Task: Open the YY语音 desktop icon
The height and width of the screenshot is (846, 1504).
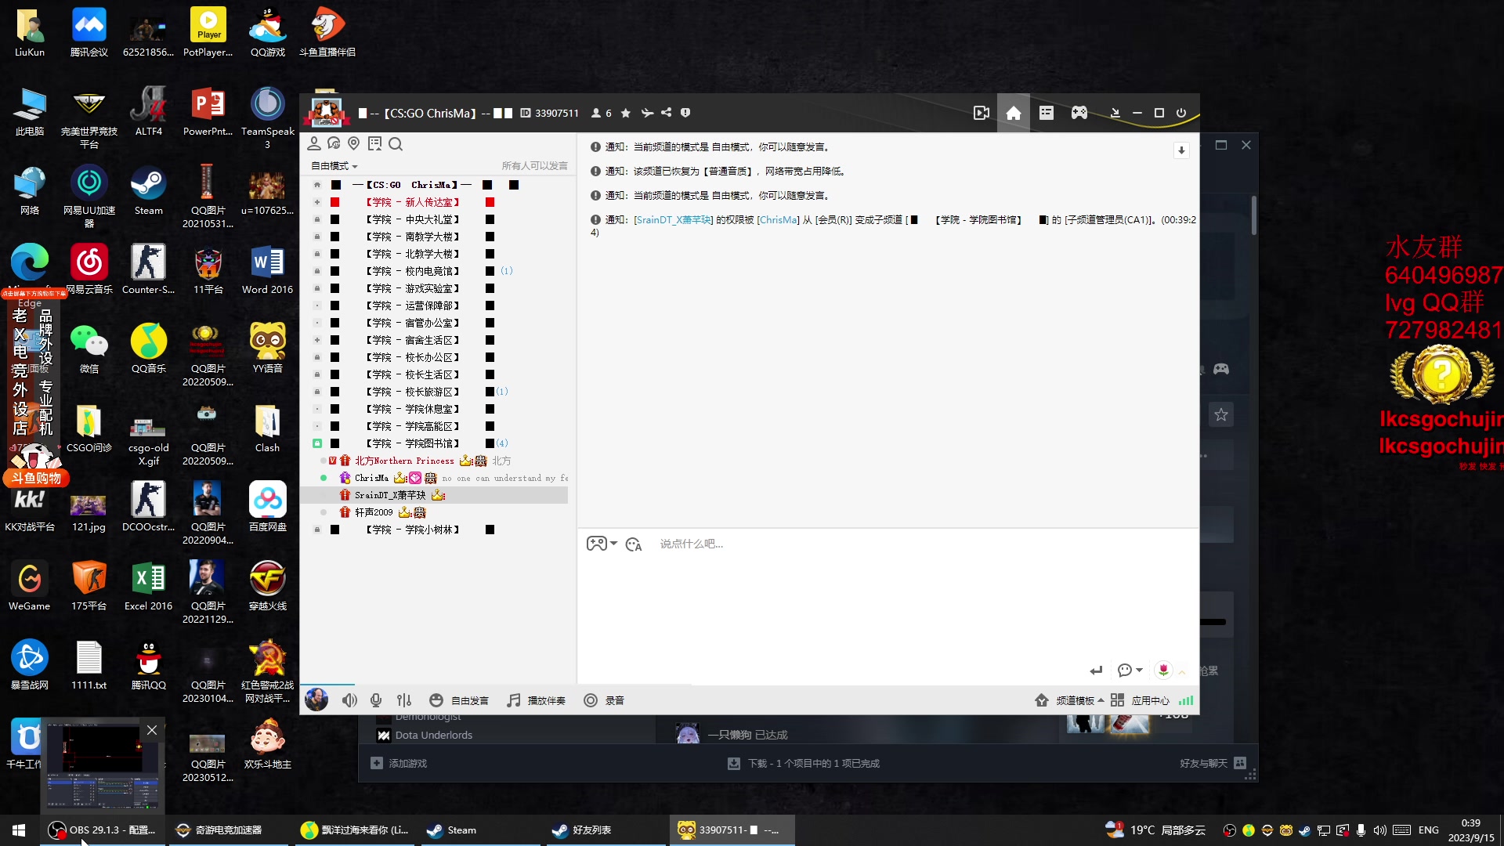Action: [268, 348]
